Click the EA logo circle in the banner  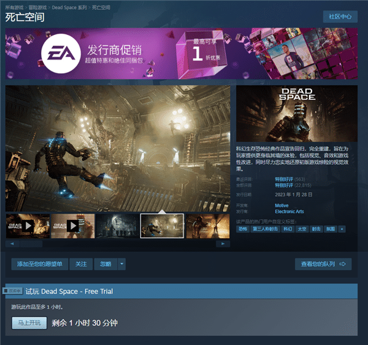pyautogui.click(x=61, y=53)
